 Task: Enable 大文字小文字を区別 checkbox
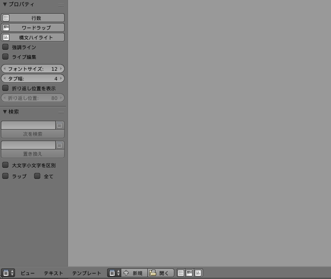tap(5, 165)
